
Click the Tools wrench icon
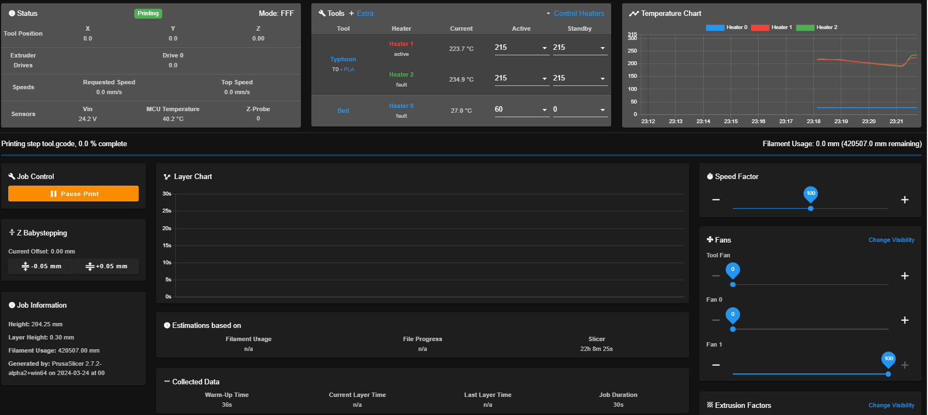pyautogui.click(x=322, y=13)
